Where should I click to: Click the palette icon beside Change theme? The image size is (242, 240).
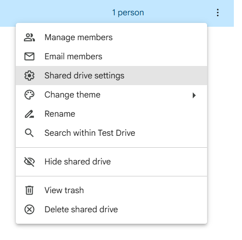[29, 95]
